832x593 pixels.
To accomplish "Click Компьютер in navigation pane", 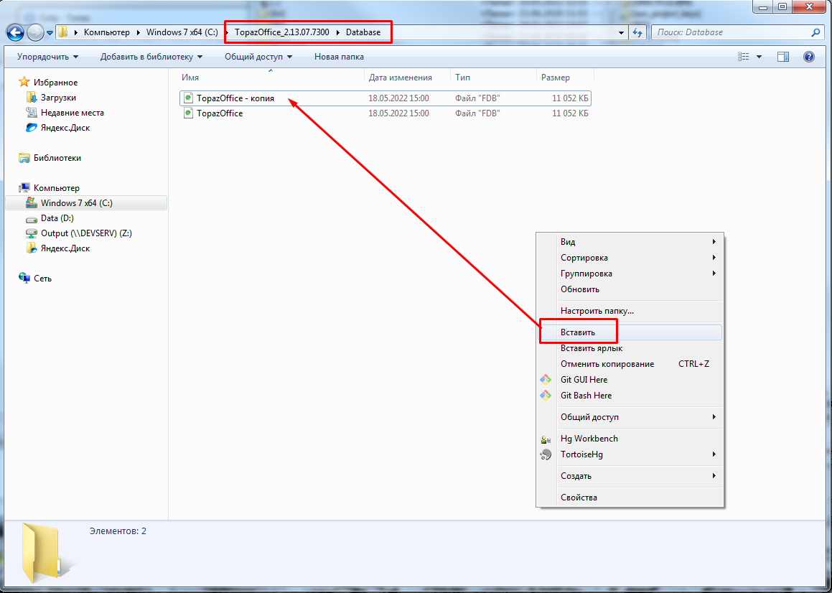I will (x=57, y=188).
